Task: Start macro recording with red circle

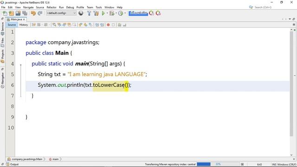Action: tap(108, 25)
